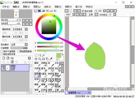Open the 滤镜(T) menu
The image size is (135, 98).
(x=58, y=7)
